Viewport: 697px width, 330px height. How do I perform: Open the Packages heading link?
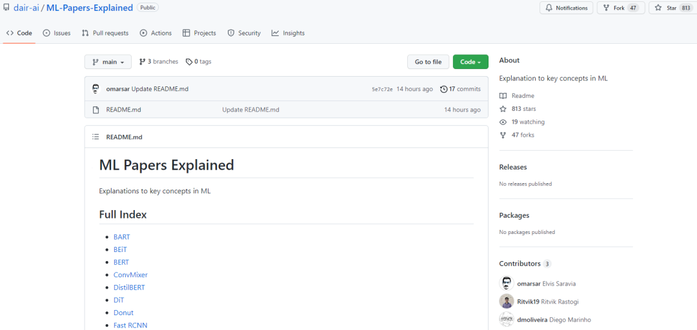[514, 215]
